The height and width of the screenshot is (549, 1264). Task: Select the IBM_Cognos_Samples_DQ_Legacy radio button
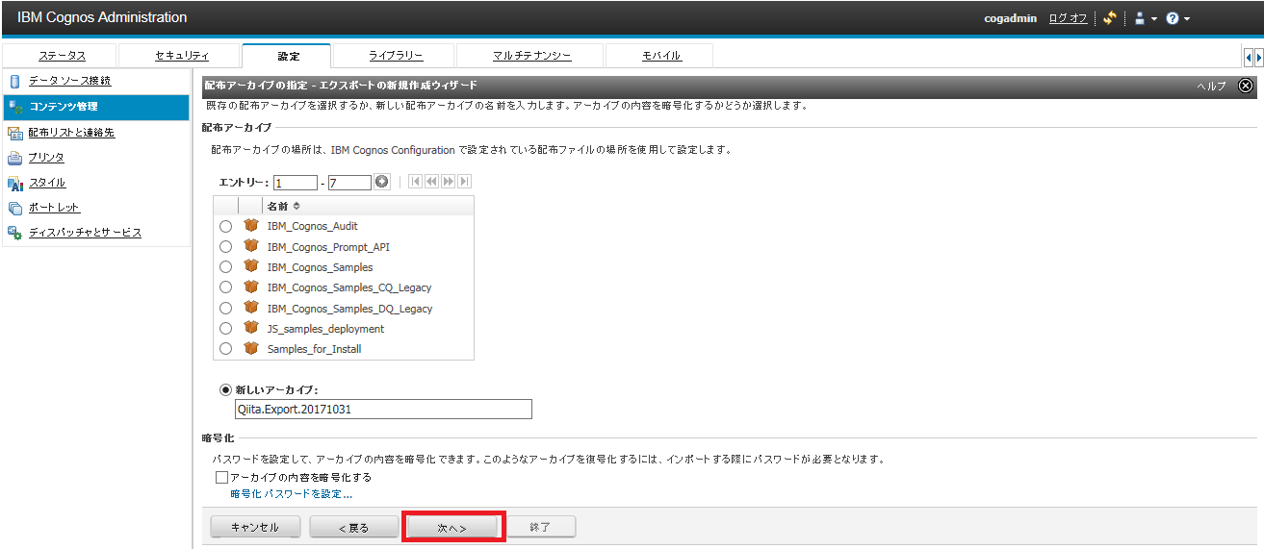pyautogui.click(x=225, y=309)
